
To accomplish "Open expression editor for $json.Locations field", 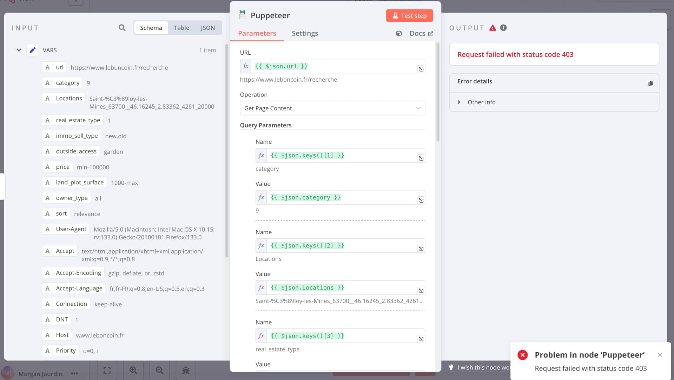I will (x=421, y=291).
